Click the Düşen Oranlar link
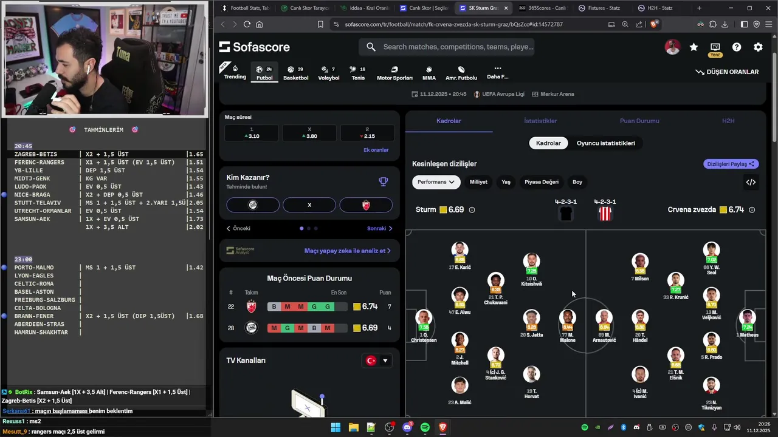This screenshot has width=778, height=437. click(x=727, y=72)
